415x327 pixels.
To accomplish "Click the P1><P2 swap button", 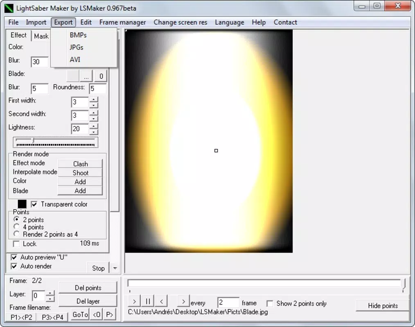I will [x=21, y=317].
